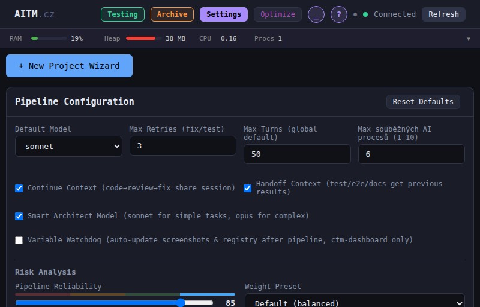Click the CPU value 0.16
Screen dimensions: 480x307
229,38
